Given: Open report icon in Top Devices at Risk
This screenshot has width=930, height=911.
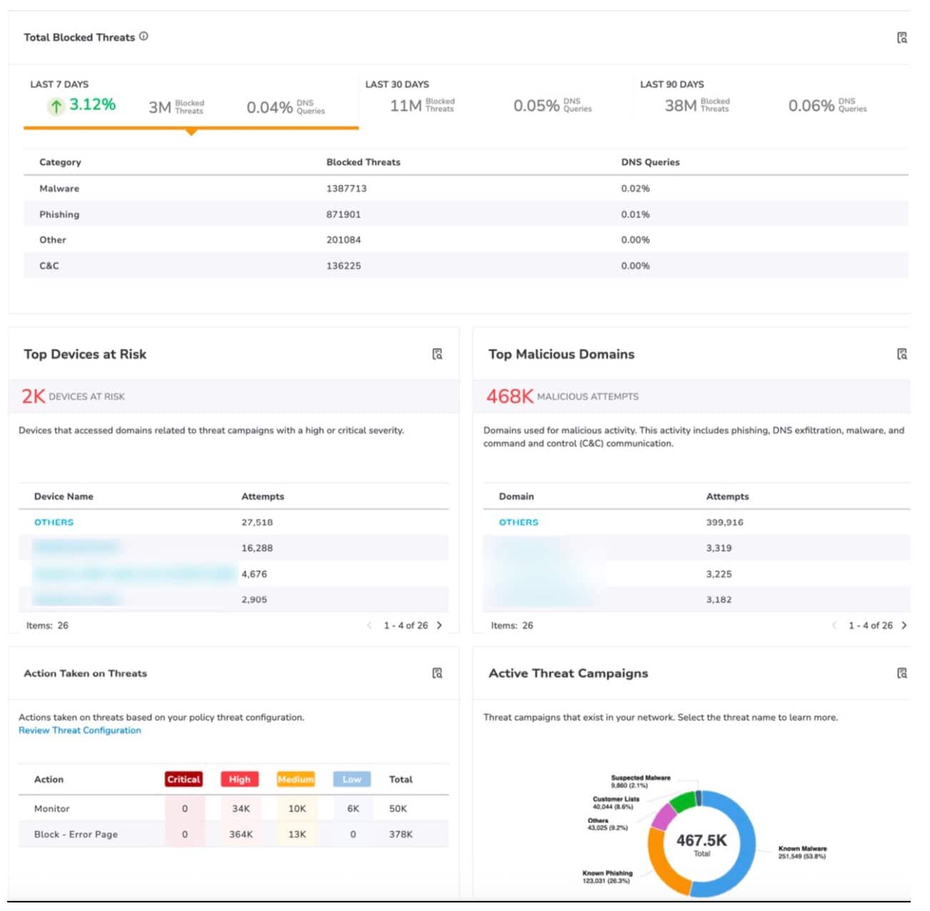Looking at the screenshot, I should click(x=437, y=354).
